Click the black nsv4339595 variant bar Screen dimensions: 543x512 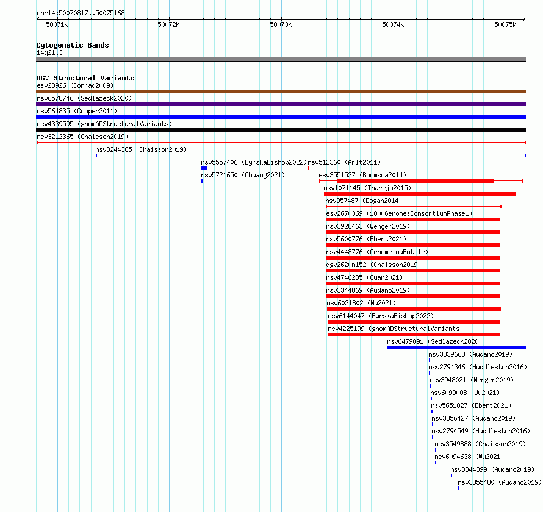click(281, 130)
